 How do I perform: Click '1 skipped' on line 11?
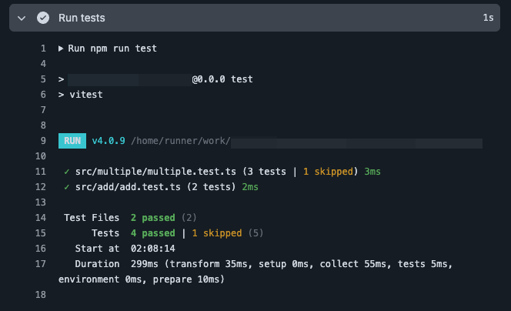[328, 172]
